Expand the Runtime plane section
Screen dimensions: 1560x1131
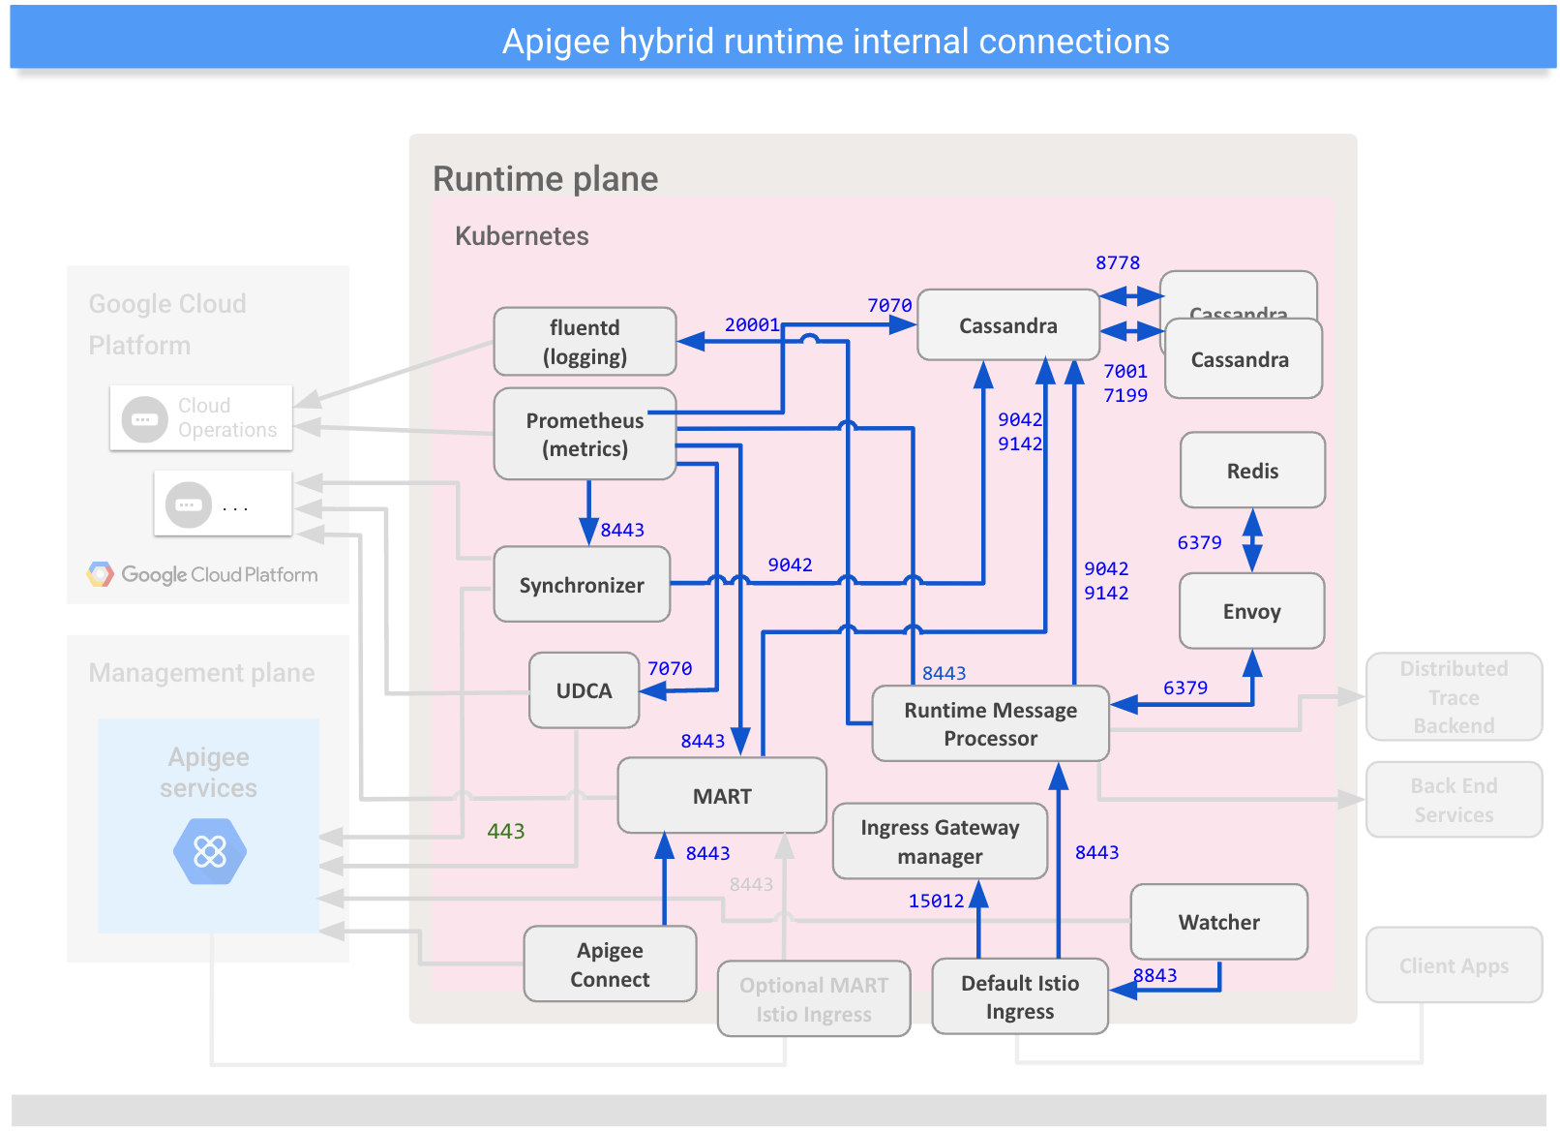point(545,179)
